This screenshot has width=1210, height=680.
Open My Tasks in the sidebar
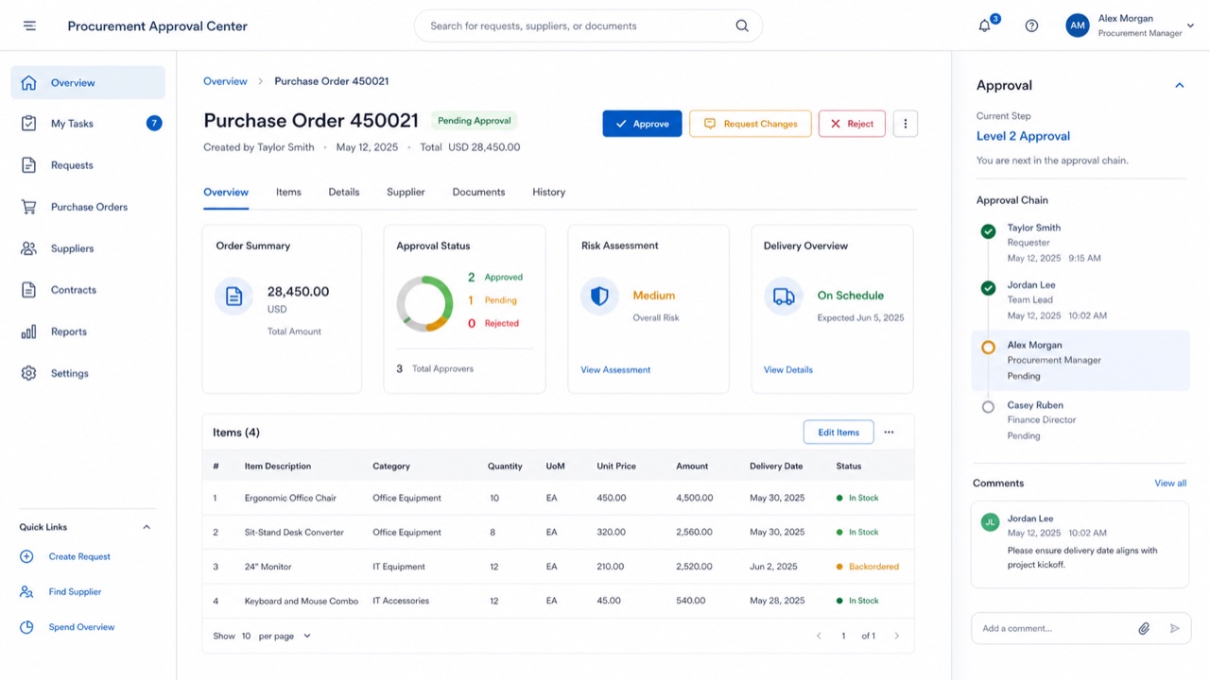pyautogui.click(x=88, y=124)
